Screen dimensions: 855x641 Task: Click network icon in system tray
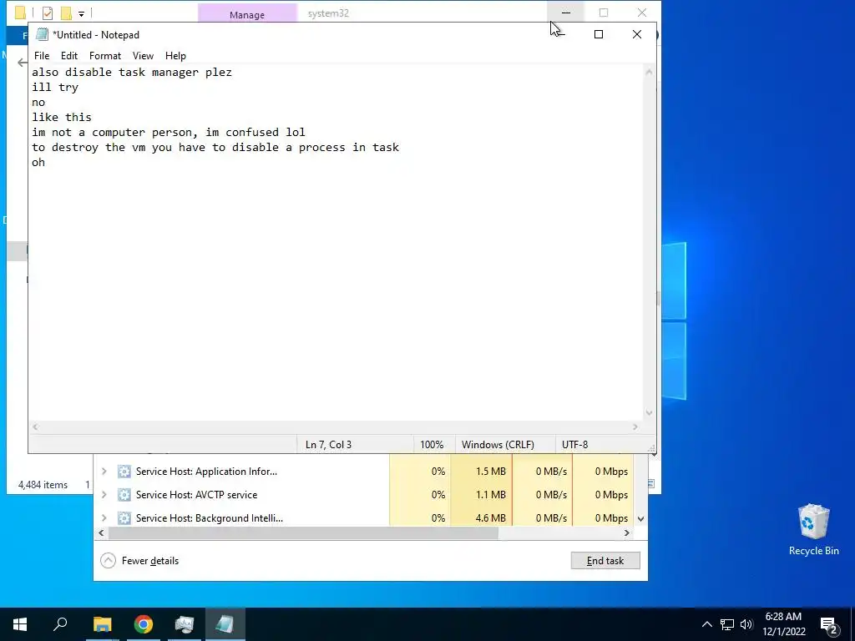(x=727, y=624)
